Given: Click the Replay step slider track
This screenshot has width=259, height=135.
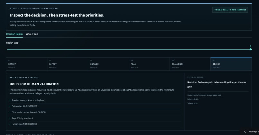Looking at the screenshot, I should (x=129, y=49).
